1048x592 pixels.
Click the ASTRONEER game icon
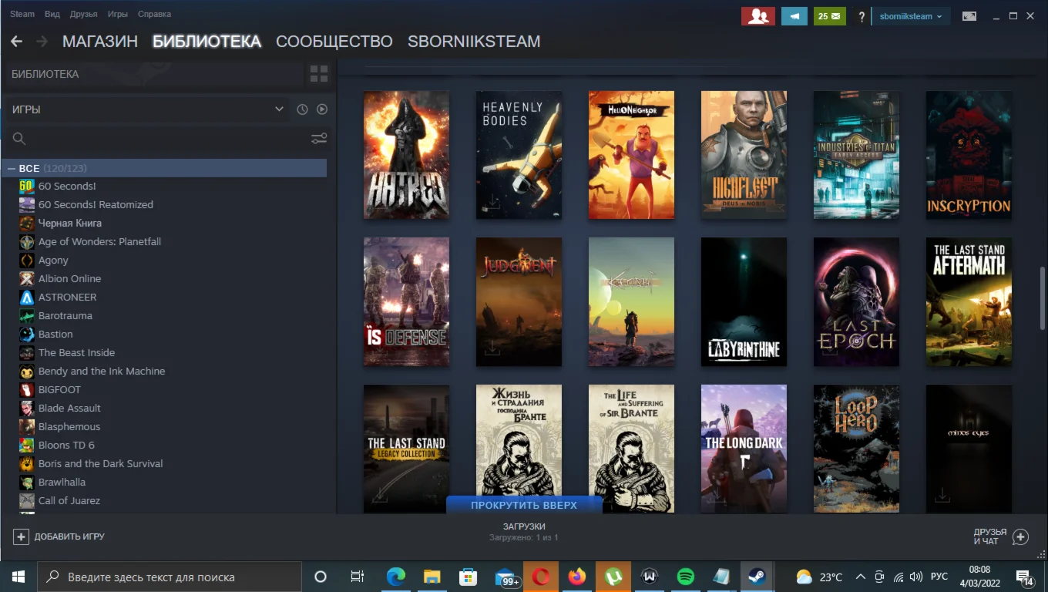pyautogui.click(x=27, y=297)
